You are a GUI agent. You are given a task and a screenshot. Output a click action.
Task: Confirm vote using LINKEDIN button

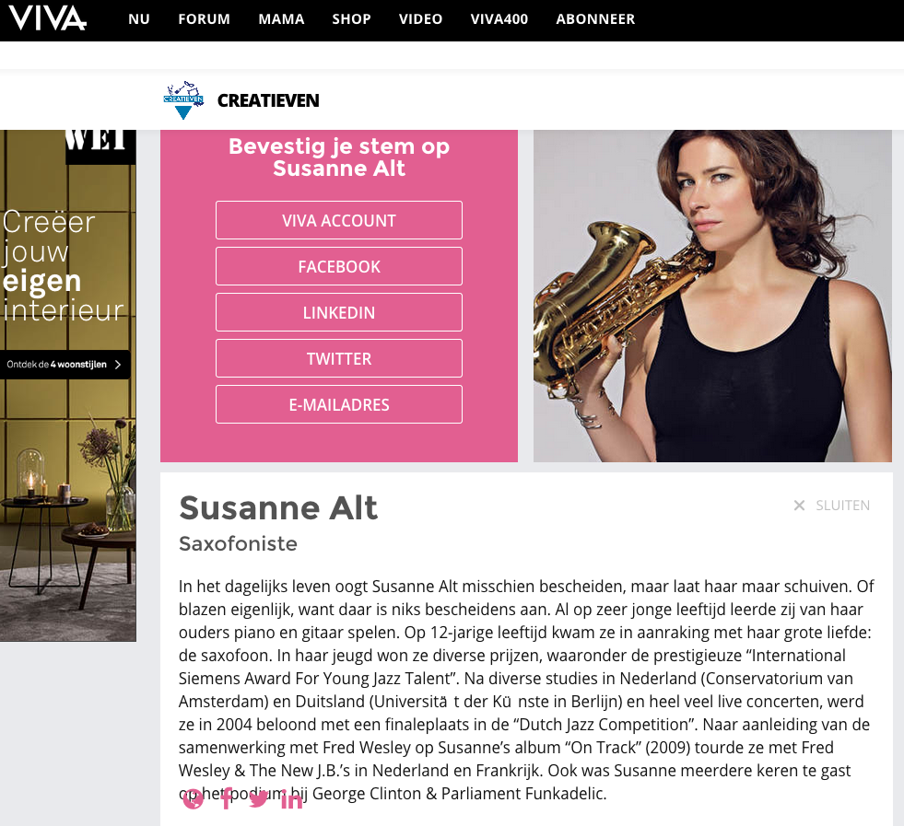point(339,312)
